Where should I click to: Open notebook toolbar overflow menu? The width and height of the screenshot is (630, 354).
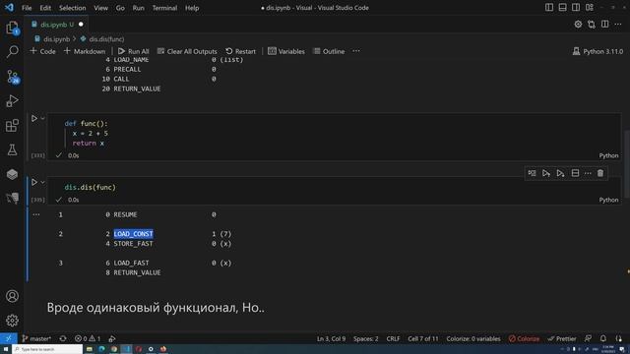356,51
